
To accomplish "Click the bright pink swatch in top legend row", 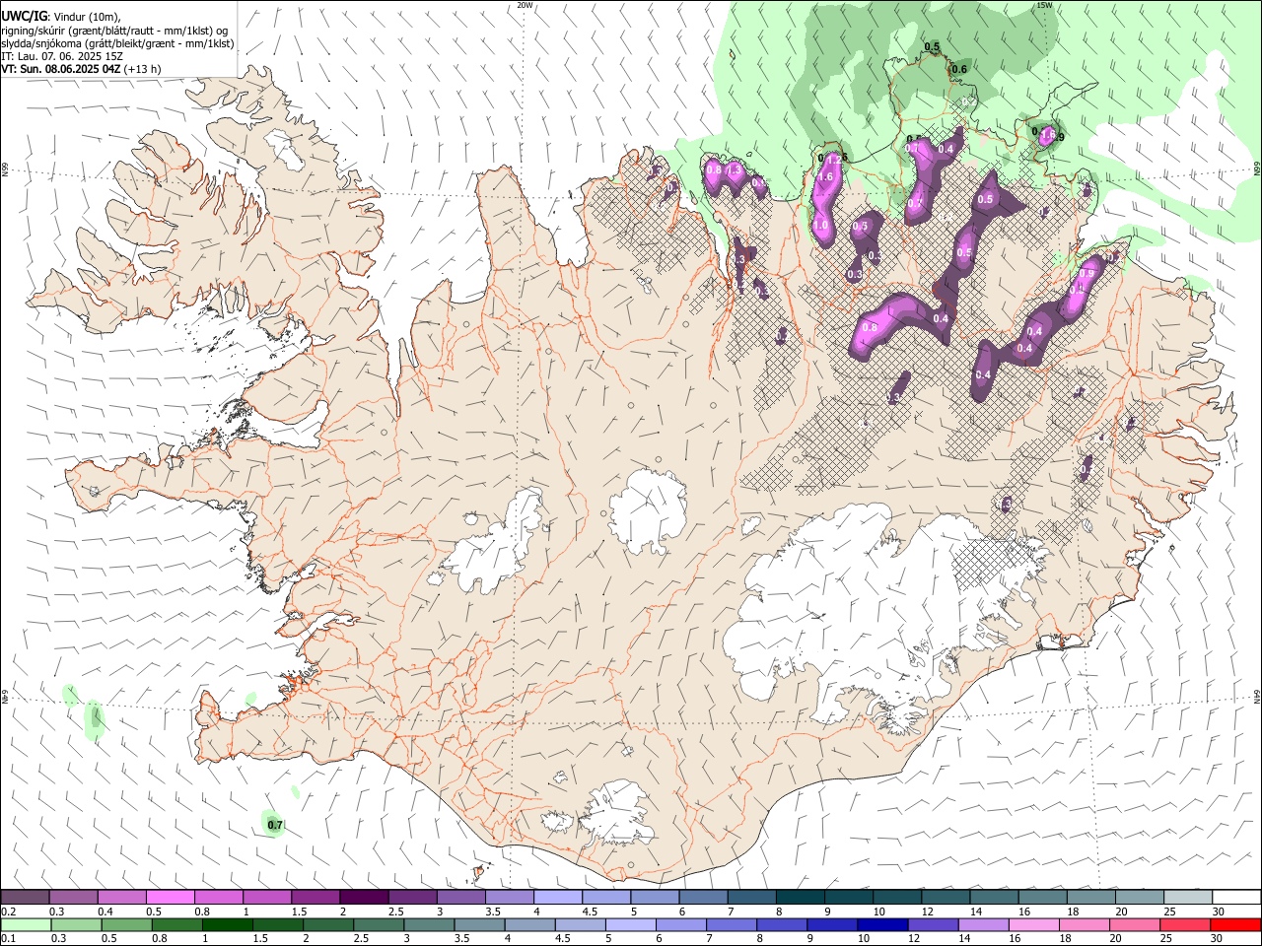I will coord(170,897).
